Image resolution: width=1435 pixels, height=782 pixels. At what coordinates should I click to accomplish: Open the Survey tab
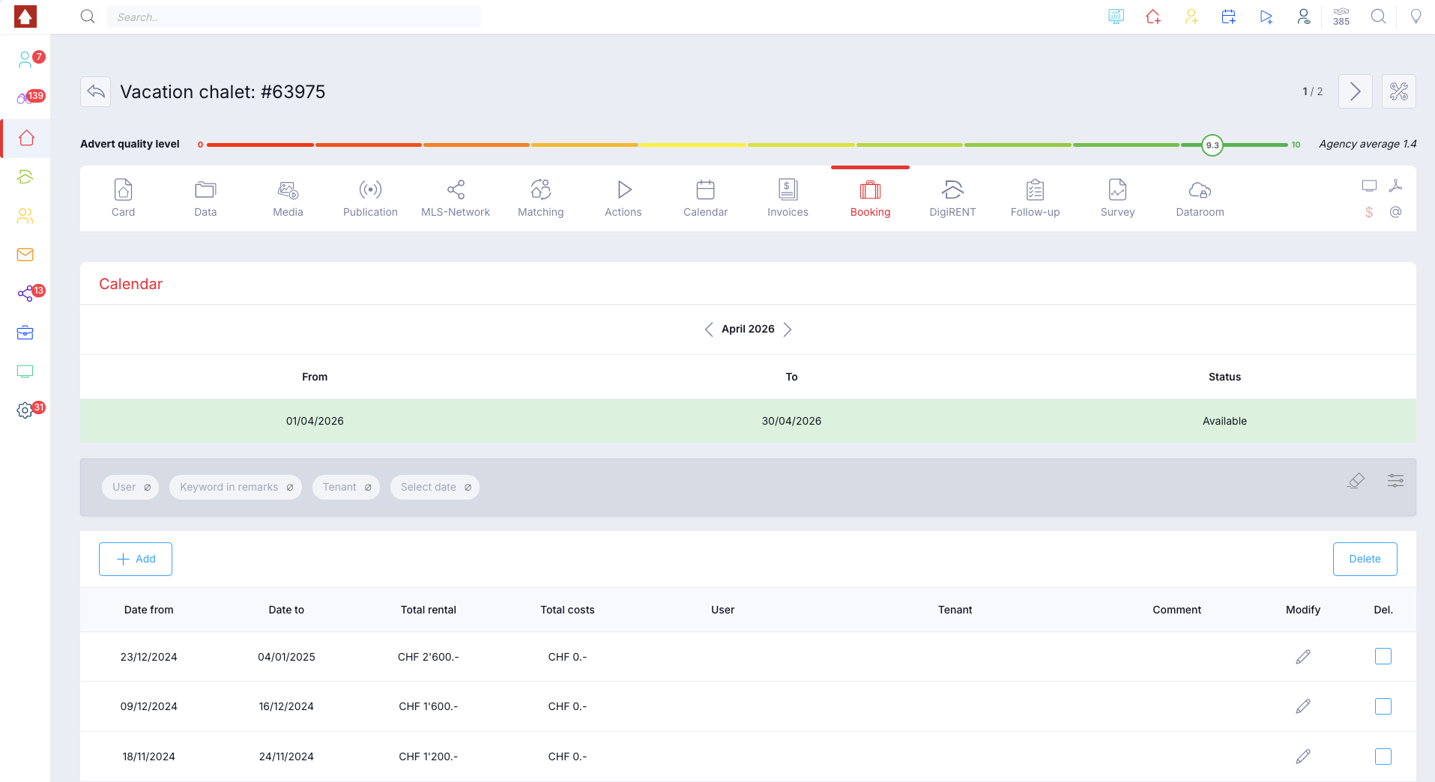pyautogui.click(x=1117, y=198)
